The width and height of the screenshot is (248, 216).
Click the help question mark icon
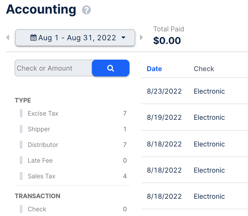pos(86,10)
